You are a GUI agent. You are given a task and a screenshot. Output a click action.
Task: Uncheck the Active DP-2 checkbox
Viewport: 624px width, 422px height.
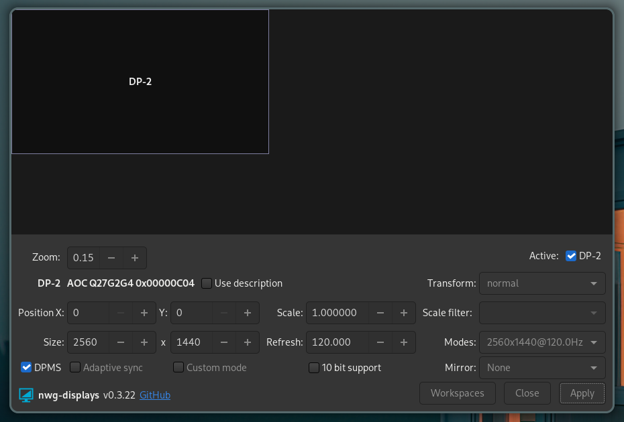click(x=571, y=256)
